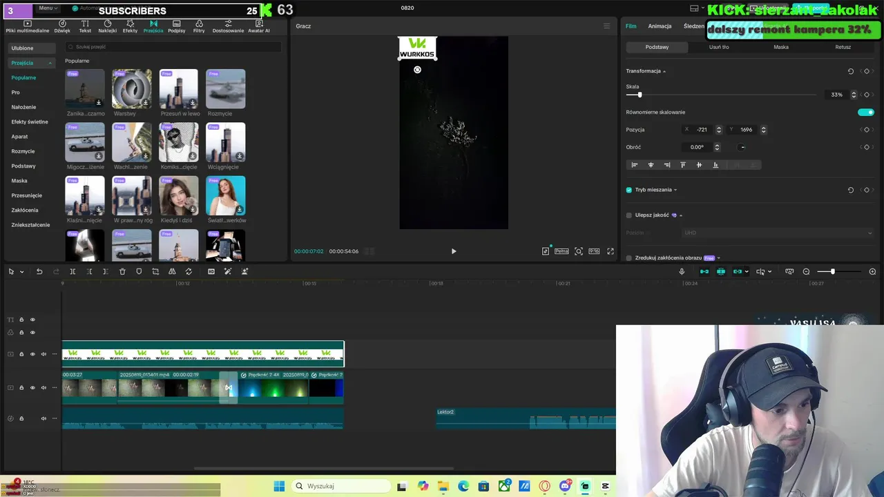The width and height of the screenshot is (884, 497).
Task: Enable Zredukuj zakłócenia obrazu checkbox
Action: pos(628,258)
